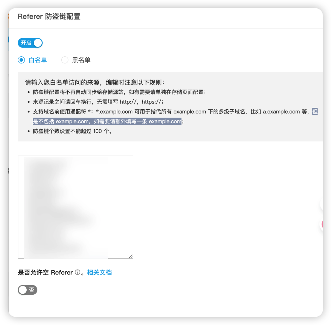
Task: Click the 黑名单 label text
Action: [x=81, y=60]
